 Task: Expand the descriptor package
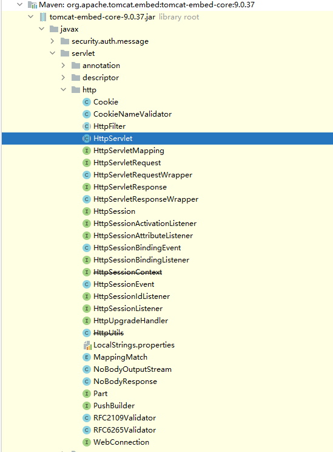tap(63, 78)
